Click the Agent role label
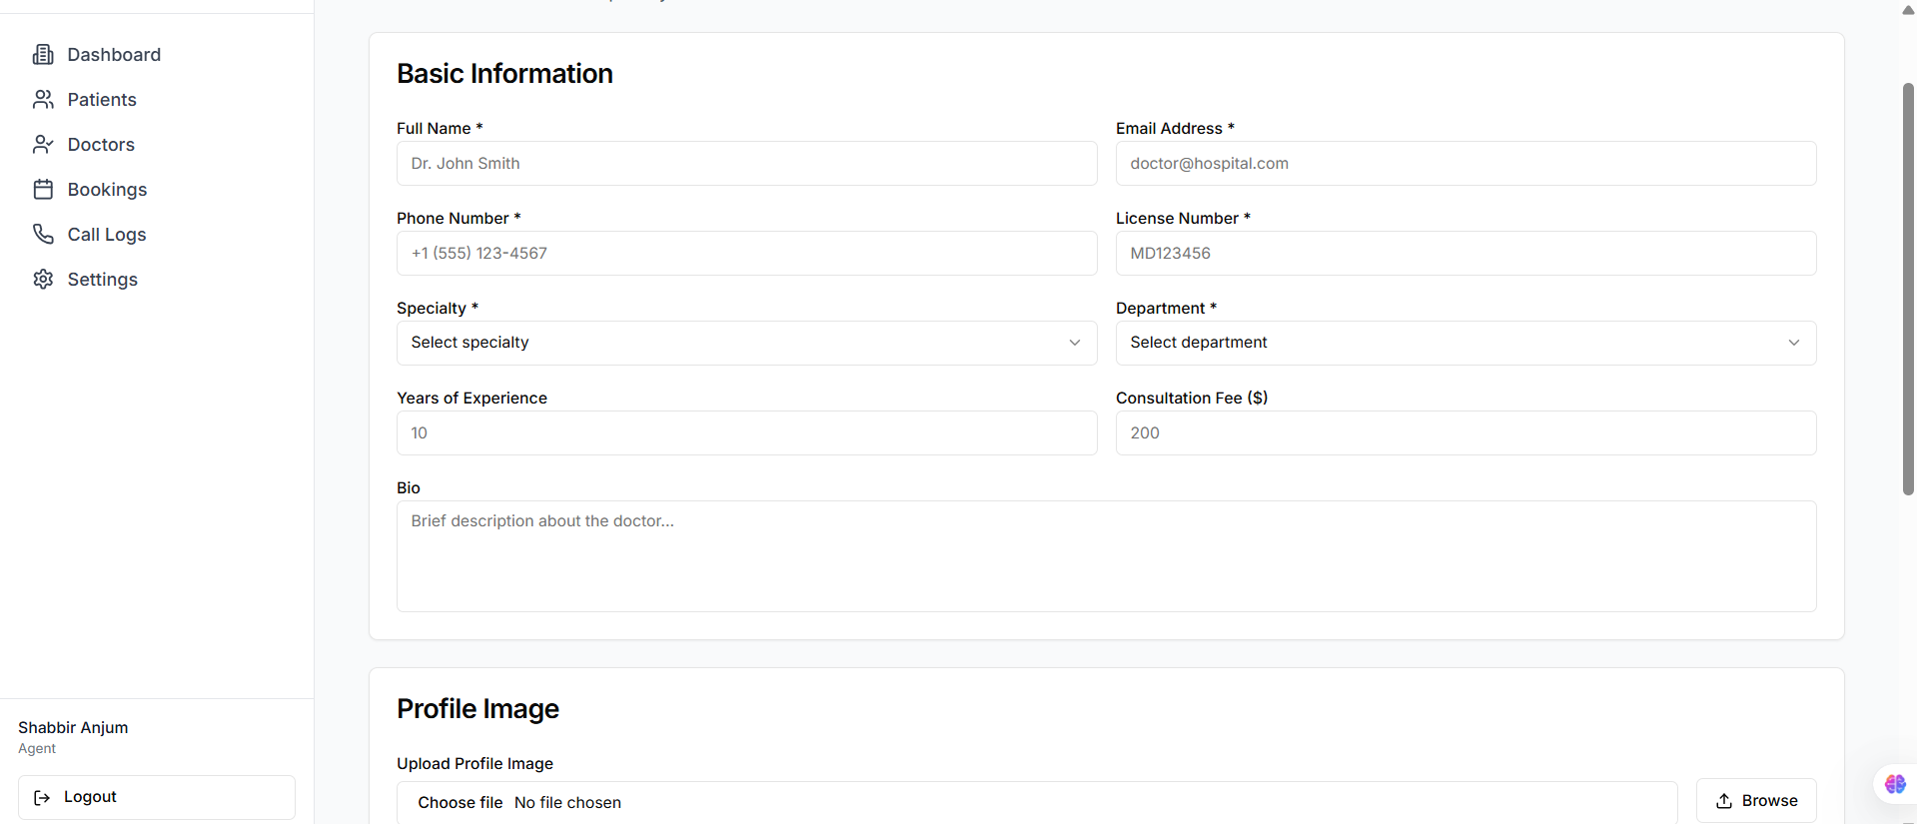1917x824 pixels. point(37,749)
